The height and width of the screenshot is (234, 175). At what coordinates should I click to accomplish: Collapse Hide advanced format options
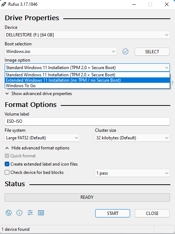(x=37, y=148)
